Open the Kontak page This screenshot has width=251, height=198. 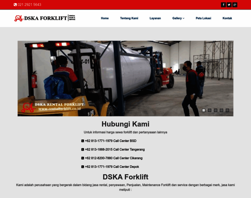pos(227,18)
